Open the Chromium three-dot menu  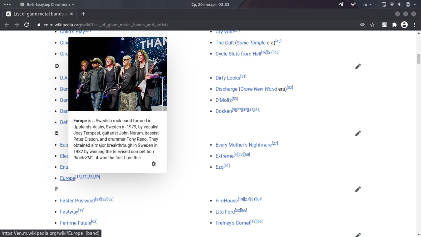[414, 25]
